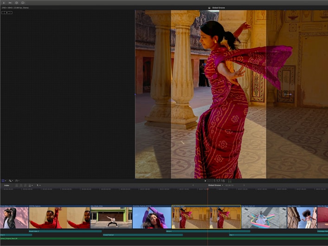Click the on-screen crop handle in the viewer
328x246 pixels.
[x=287, y=94]
